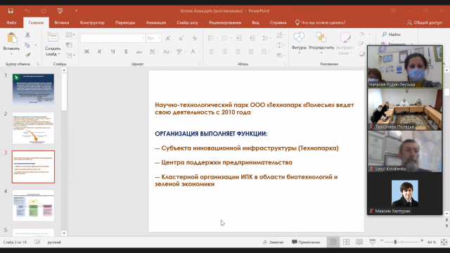Switch to Reading view icon

359,242
